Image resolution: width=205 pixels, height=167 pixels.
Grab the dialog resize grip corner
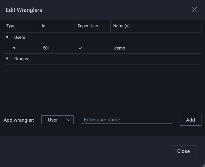203,165
